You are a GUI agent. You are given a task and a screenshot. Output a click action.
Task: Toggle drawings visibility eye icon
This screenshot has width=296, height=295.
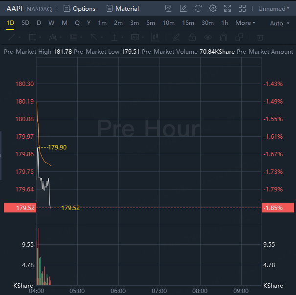(x=208, y=37)
